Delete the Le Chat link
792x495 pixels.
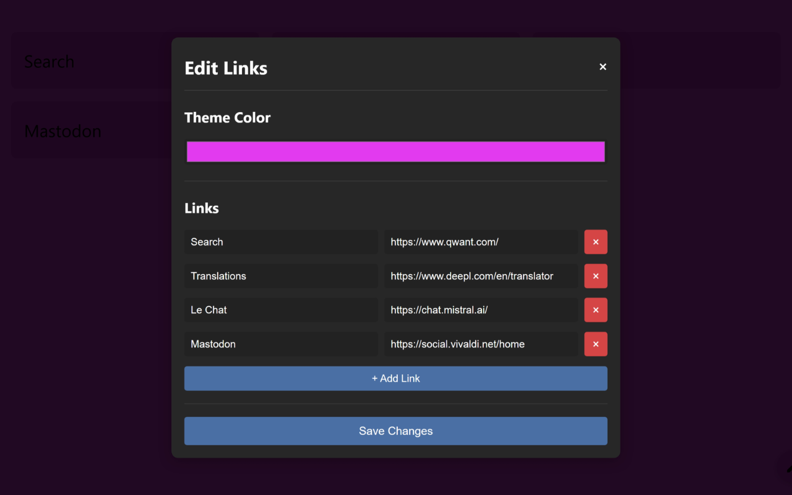coord(595,310)
